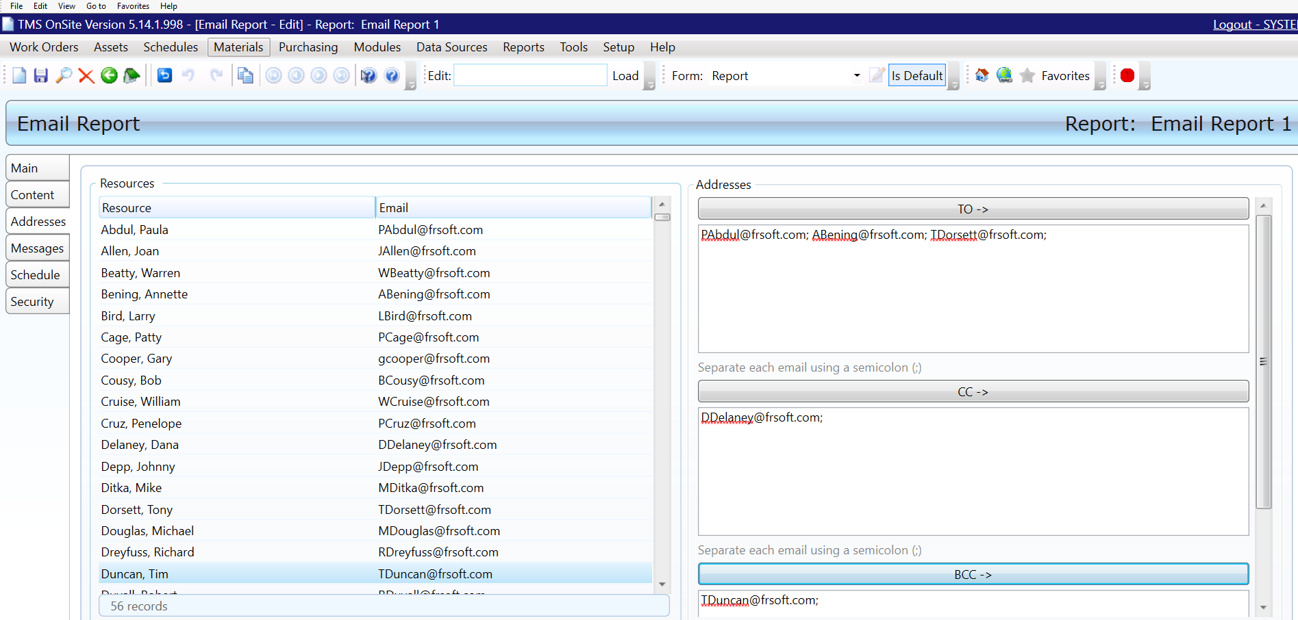Screen dimensions: 1298x620
Task: Toggle the Is Default button
Action: click(x=917, y=76)
